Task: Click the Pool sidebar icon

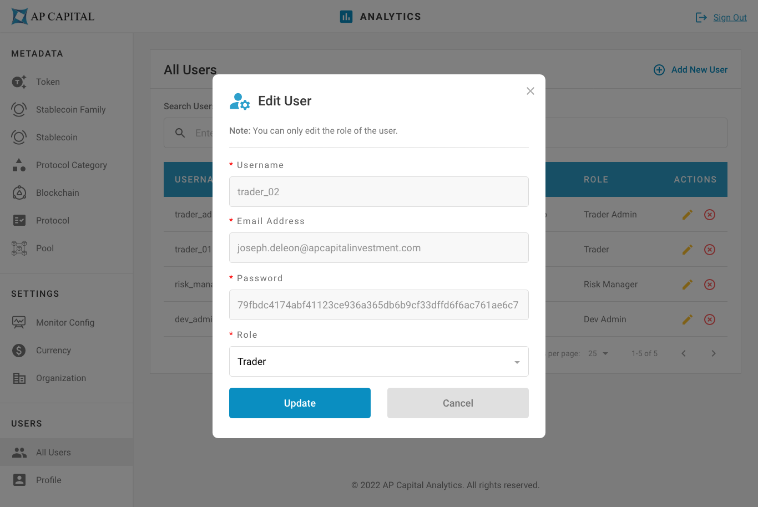Action: (x=19, y=249)
